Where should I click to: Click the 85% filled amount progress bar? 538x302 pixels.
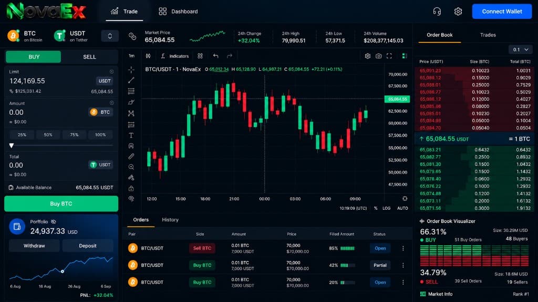click(348, 248)
